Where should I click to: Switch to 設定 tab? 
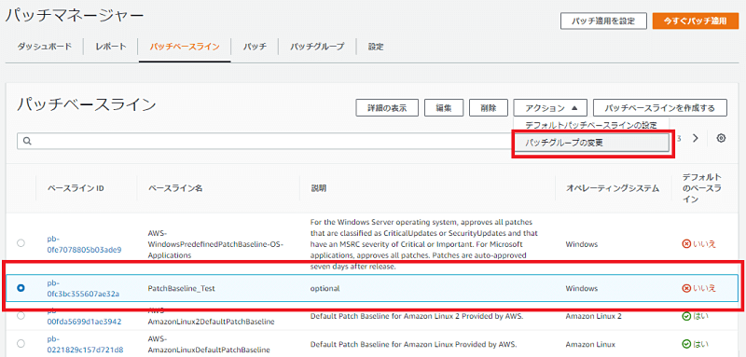tap(376, 47)
